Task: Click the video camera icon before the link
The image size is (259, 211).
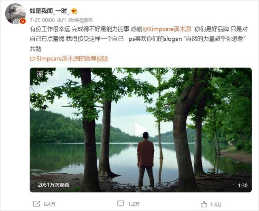Action: (32, 59)
